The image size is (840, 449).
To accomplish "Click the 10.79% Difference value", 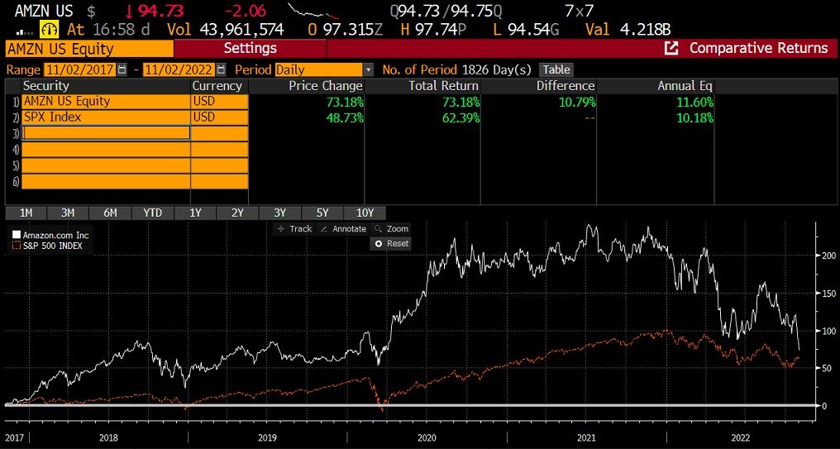I will 576,102.
